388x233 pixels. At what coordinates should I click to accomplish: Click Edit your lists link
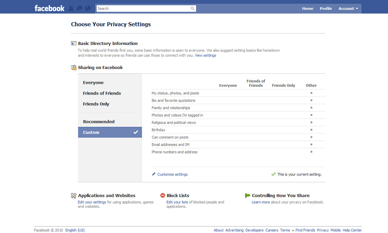tap(177, 202)
